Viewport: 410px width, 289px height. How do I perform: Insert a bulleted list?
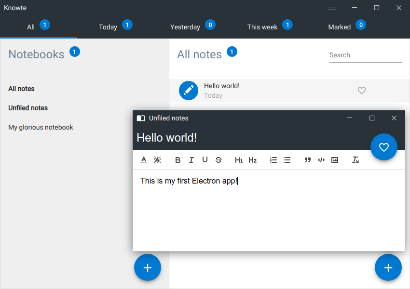[287, 160]
